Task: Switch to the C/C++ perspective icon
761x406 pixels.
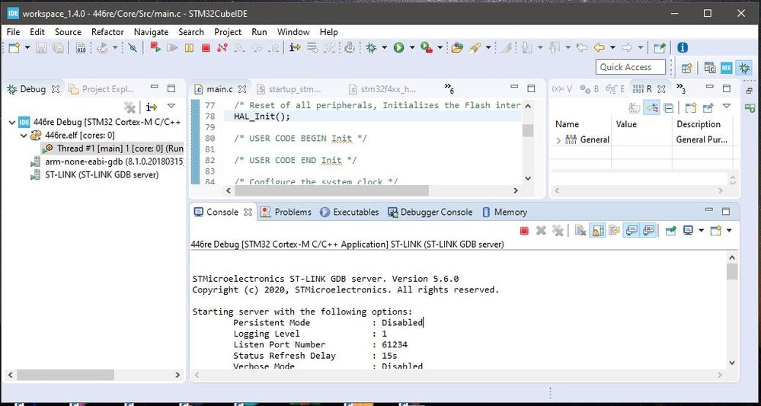Action: pos(709,68)
